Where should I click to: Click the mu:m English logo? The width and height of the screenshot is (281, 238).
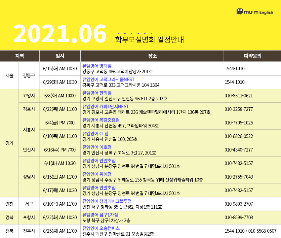point(255,12)
